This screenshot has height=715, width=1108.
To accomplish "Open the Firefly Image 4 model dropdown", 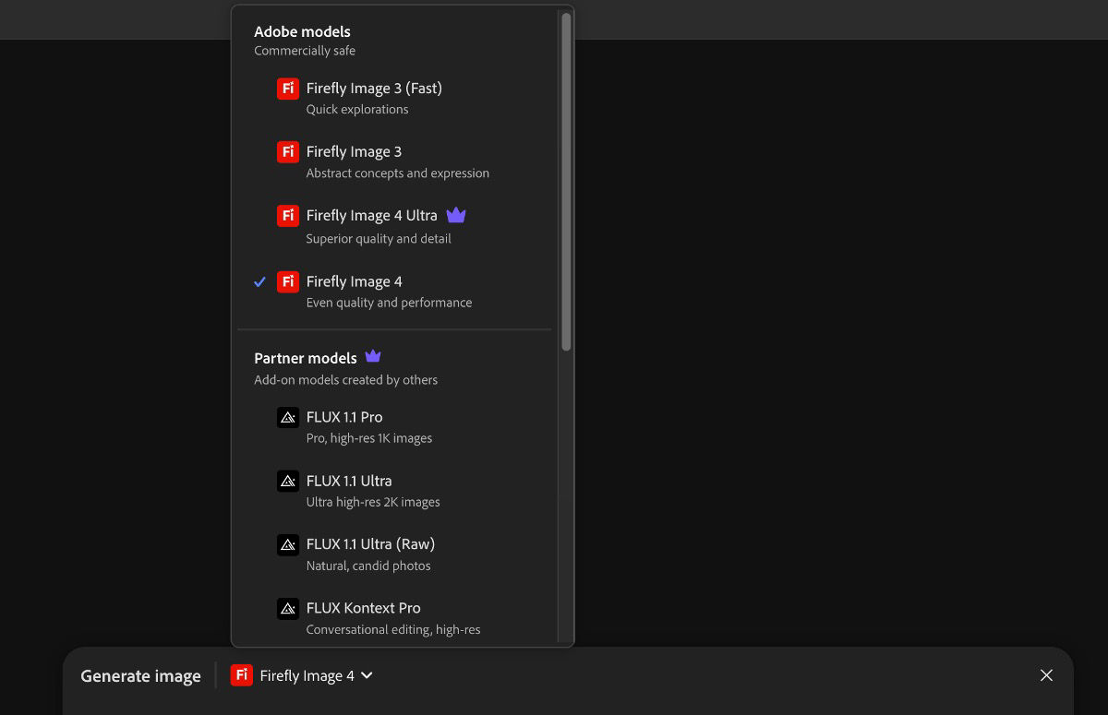I will [x=302, y=675].
